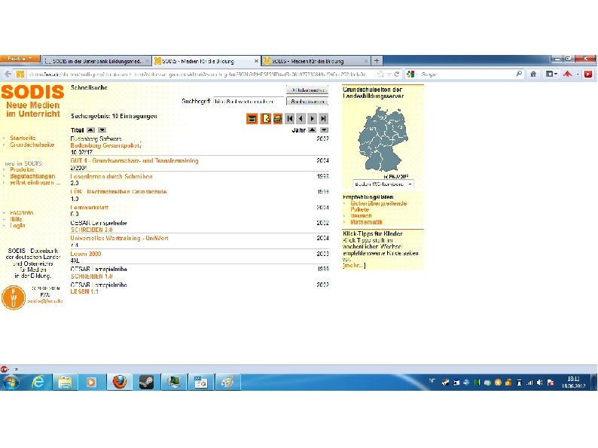Click the magnifier icon in search box

519,74
